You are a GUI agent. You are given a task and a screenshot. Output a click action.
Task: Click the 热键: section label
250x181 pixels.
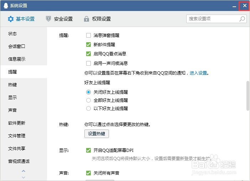tap(64, 125)
